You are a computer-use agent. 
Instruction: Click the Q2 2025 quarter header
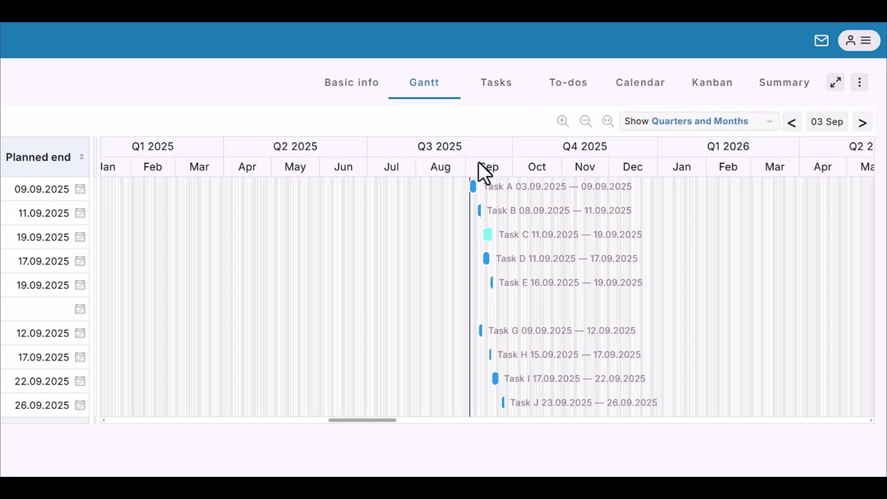pyautogui.click(x=295, y=146)
